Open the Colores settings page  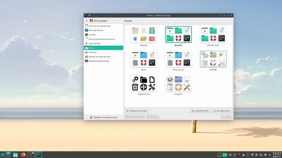pos(104,35)
